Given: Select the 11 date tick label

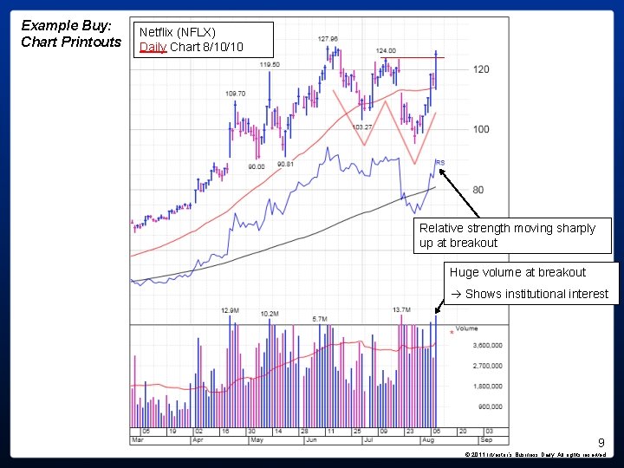Looking at the screenshot, I should coord(331,432).
